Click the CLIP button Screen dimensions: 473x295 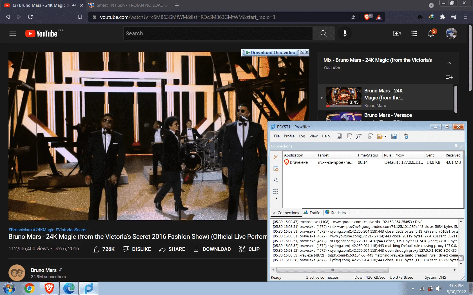(249, 249)
